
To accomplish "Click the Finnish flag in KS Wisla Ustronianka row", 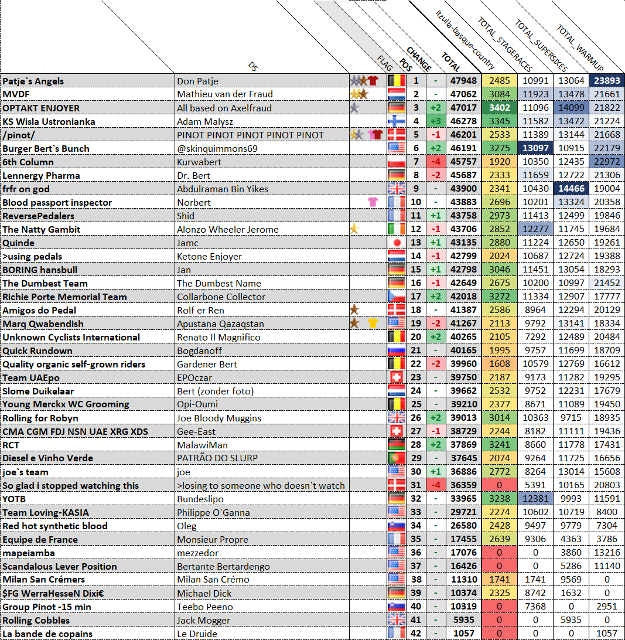I will click(397, 121).
